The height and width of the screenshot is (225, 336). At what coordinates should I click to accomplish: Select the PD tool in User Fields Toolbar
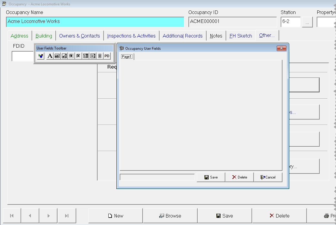(107, 56)
